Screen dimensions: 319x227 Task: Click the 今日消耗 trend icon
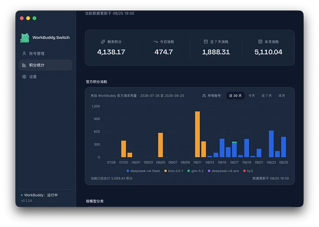pos(156,42)
